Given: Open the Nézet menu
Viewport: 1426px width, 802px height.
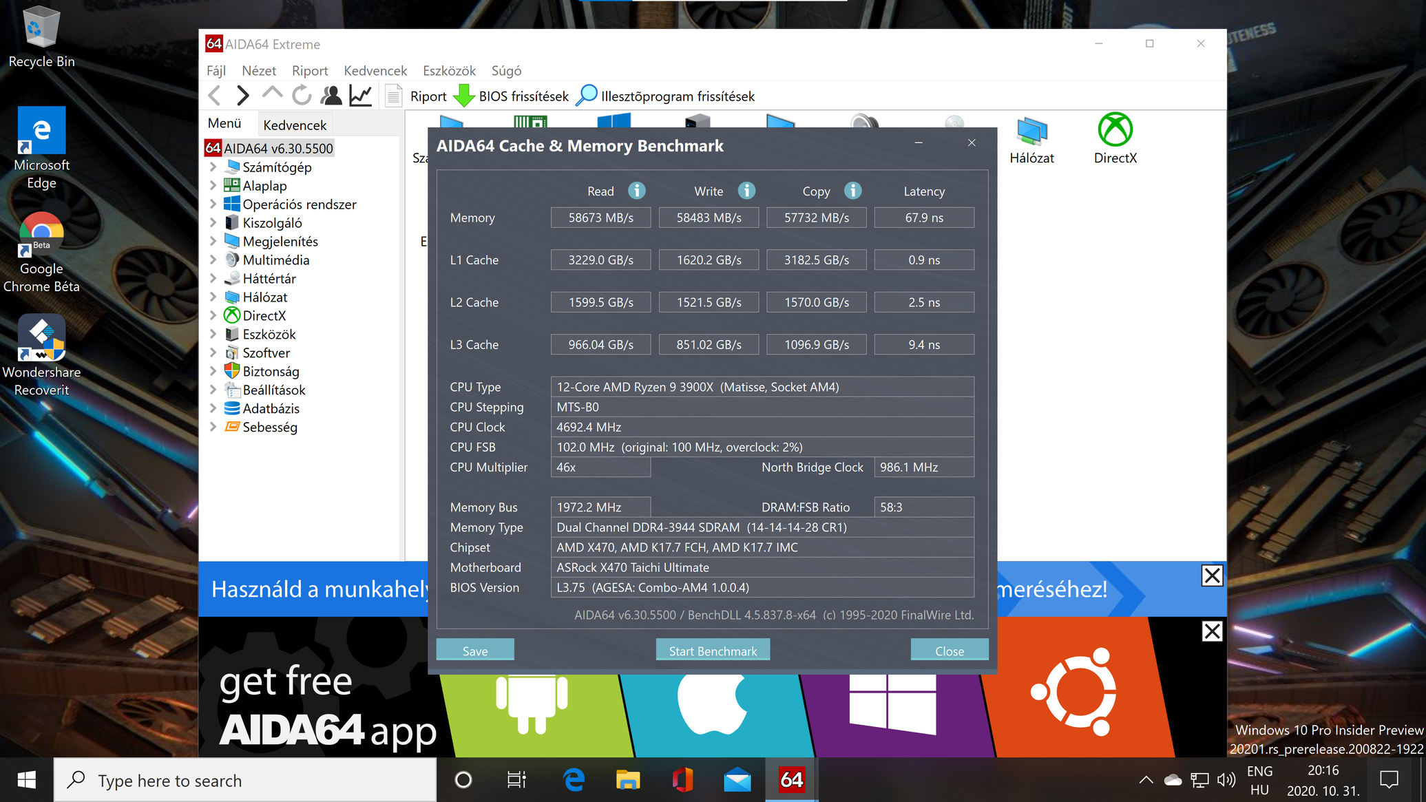Looking at the screenshot, I should click(259, 70).
